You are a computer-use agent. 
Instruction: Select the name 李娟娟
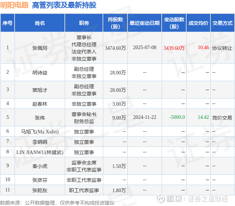point(40,142)
